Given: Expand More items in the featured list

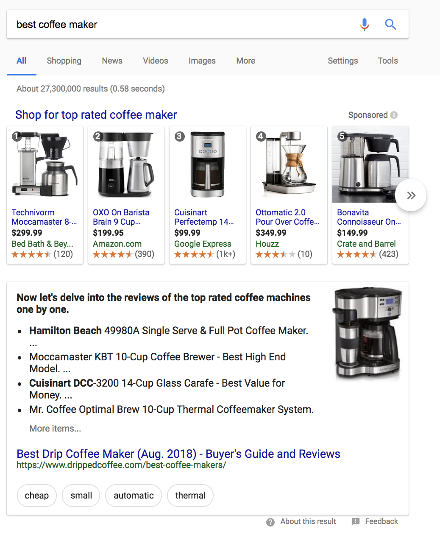Looking at the screenshot, I should (x=55, y=428).
